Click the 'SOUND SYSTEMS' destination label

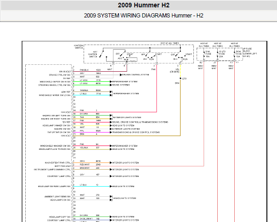pos(121,85)
